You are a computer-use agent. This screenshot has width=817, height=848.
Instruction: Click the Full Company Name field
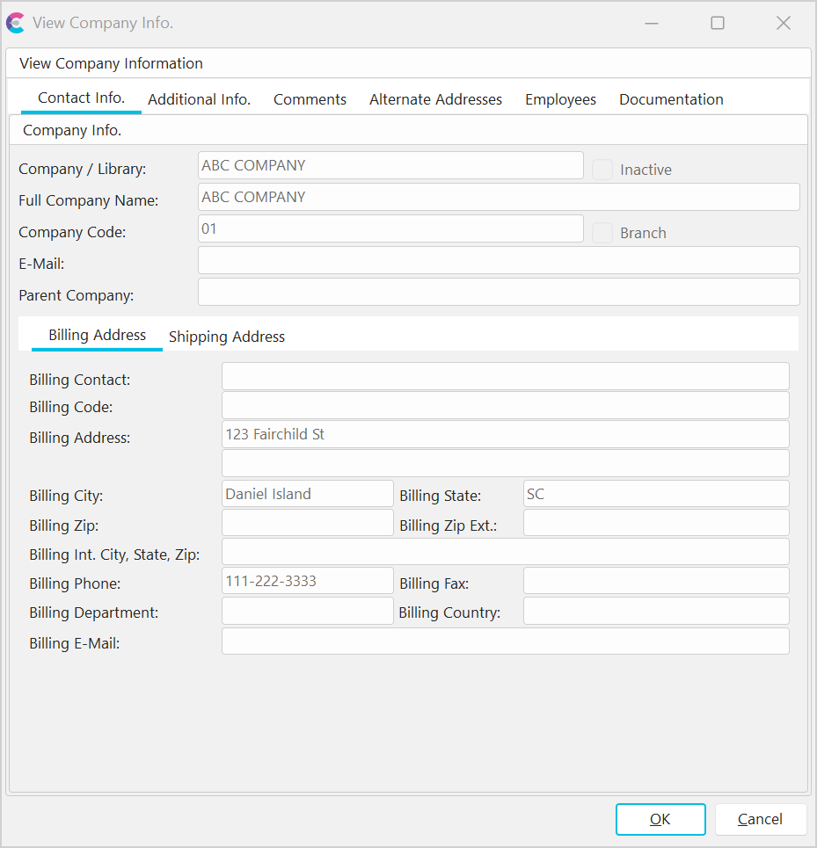[x=499, y=197]
